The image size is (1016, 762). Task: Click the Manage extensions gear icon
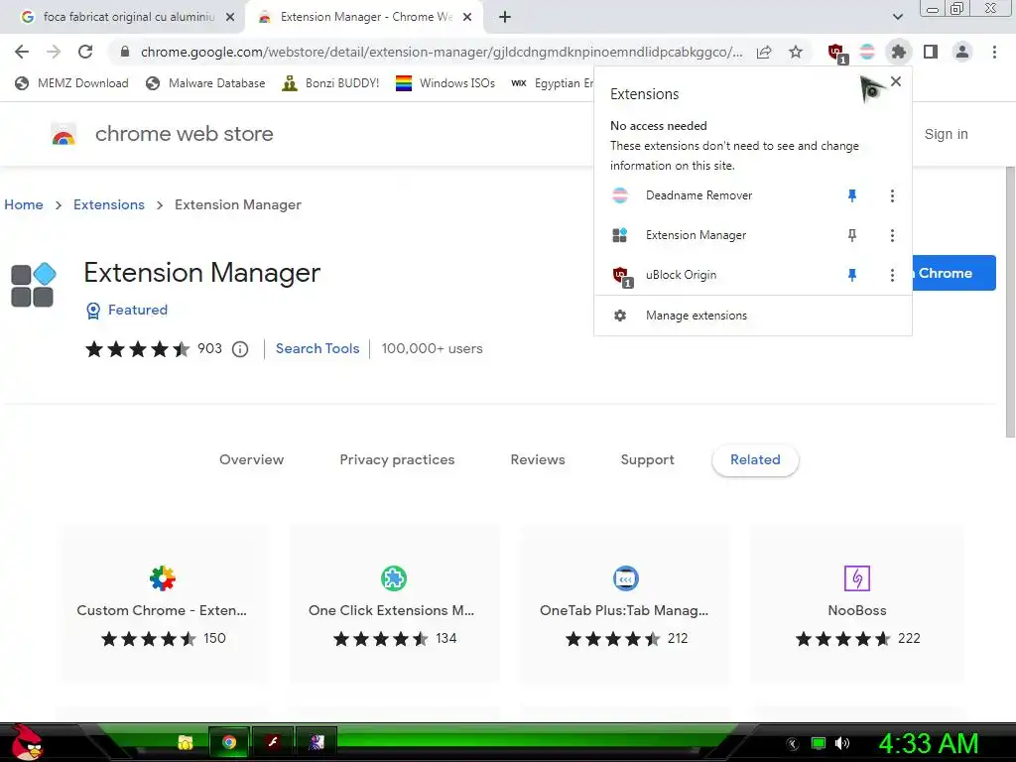point(620,316)
